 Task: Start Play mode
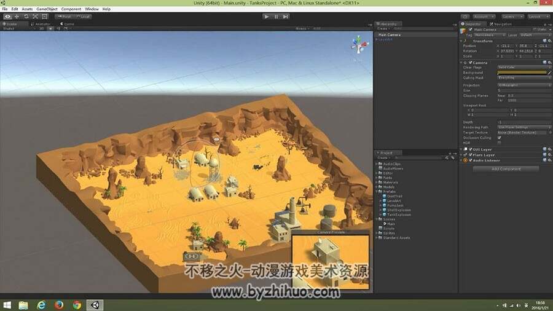click(267, 17)
